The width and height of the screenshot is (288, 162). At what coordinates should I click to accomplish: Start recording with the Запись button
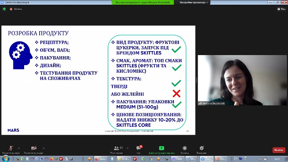point(185,150)
